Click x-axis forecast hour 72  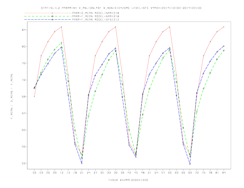[x=197, y=173]
